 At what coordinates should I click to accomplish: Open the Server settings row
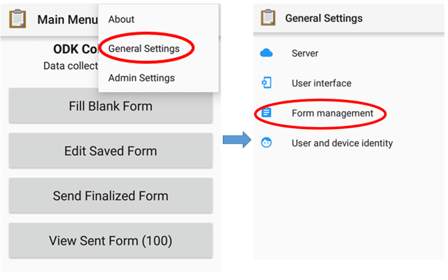pyautogui.click(x=349, y=53)
